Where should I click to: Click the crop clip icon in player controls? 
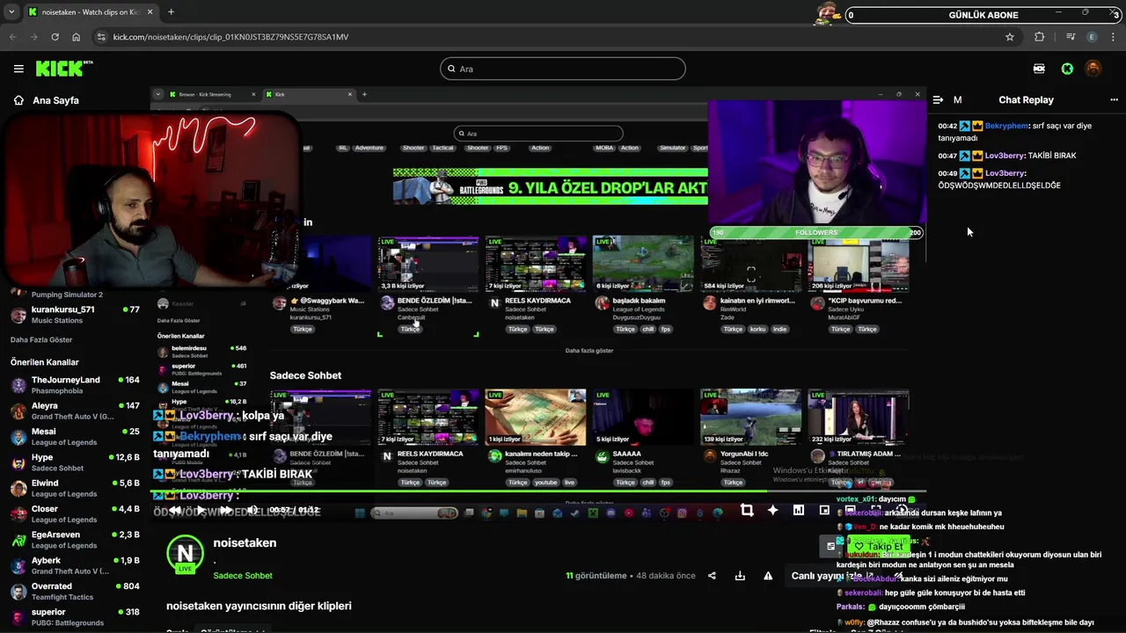click(x=747, y=510)
